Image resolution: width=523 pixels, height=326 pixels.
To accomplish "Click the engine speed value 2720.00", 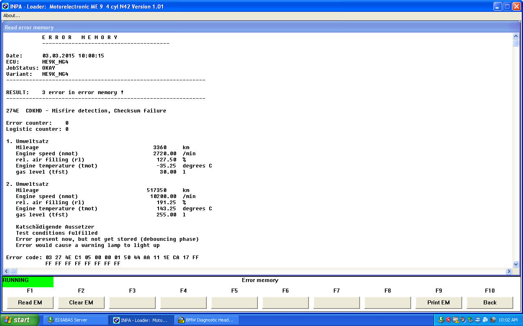I will pyautogui.click(x=165, y=153).
